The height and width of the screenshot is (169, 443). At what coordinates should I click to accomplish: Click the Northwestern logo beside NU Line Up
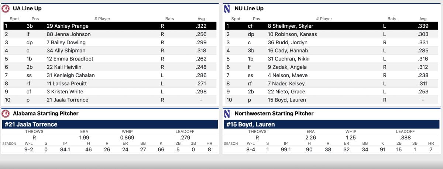227,8
